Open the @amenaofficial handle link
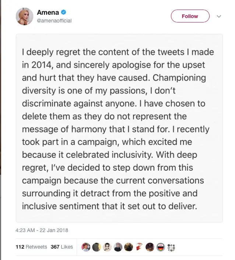Image resolution: width=235 pixels, height=260 pixels. tap(54, 21)
